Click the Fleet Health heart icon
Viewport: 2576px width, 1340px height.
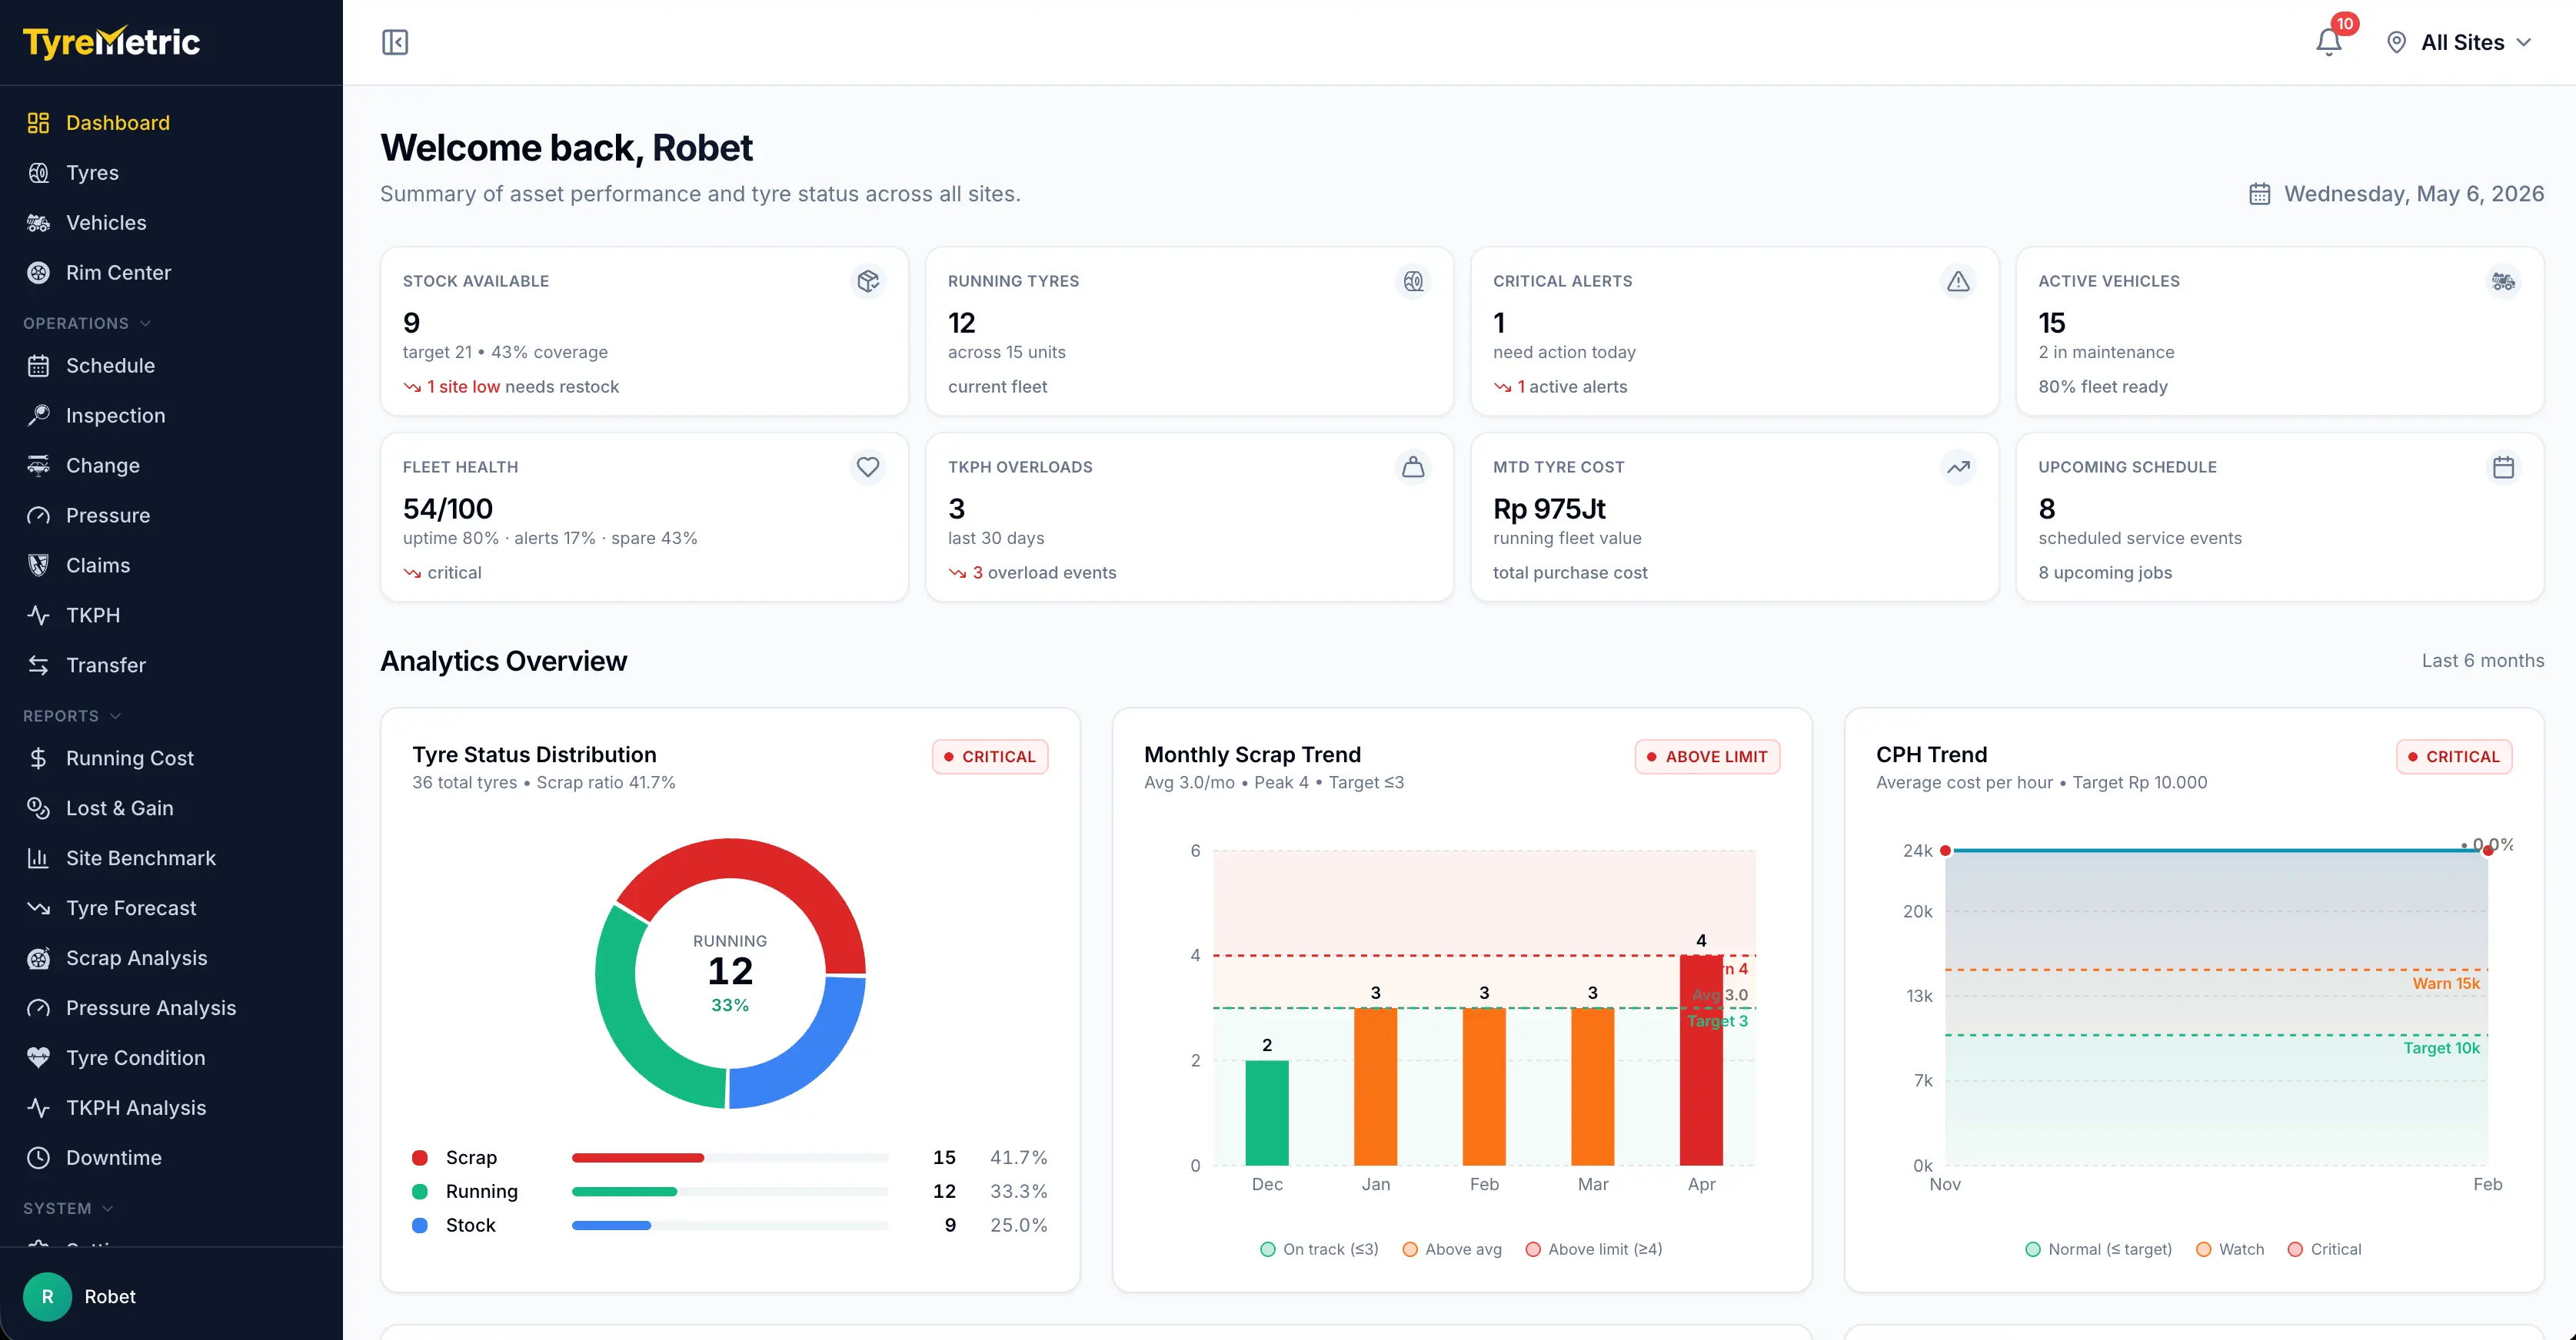pyautogui.click(x=868, y=466)
